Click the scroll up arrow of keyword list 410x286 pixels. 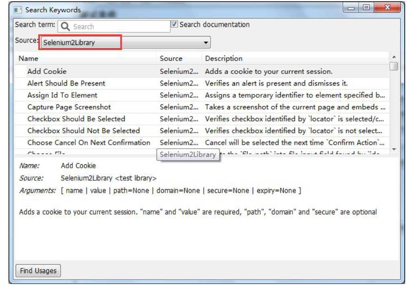pos(394,57)
